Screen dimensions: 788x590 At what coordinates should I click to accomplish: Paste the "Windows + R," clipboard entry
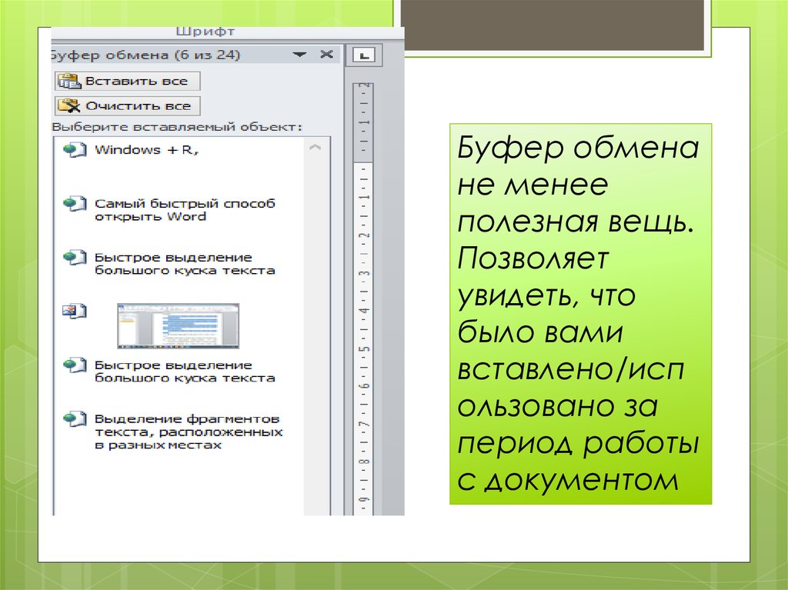tap(146, 150)
